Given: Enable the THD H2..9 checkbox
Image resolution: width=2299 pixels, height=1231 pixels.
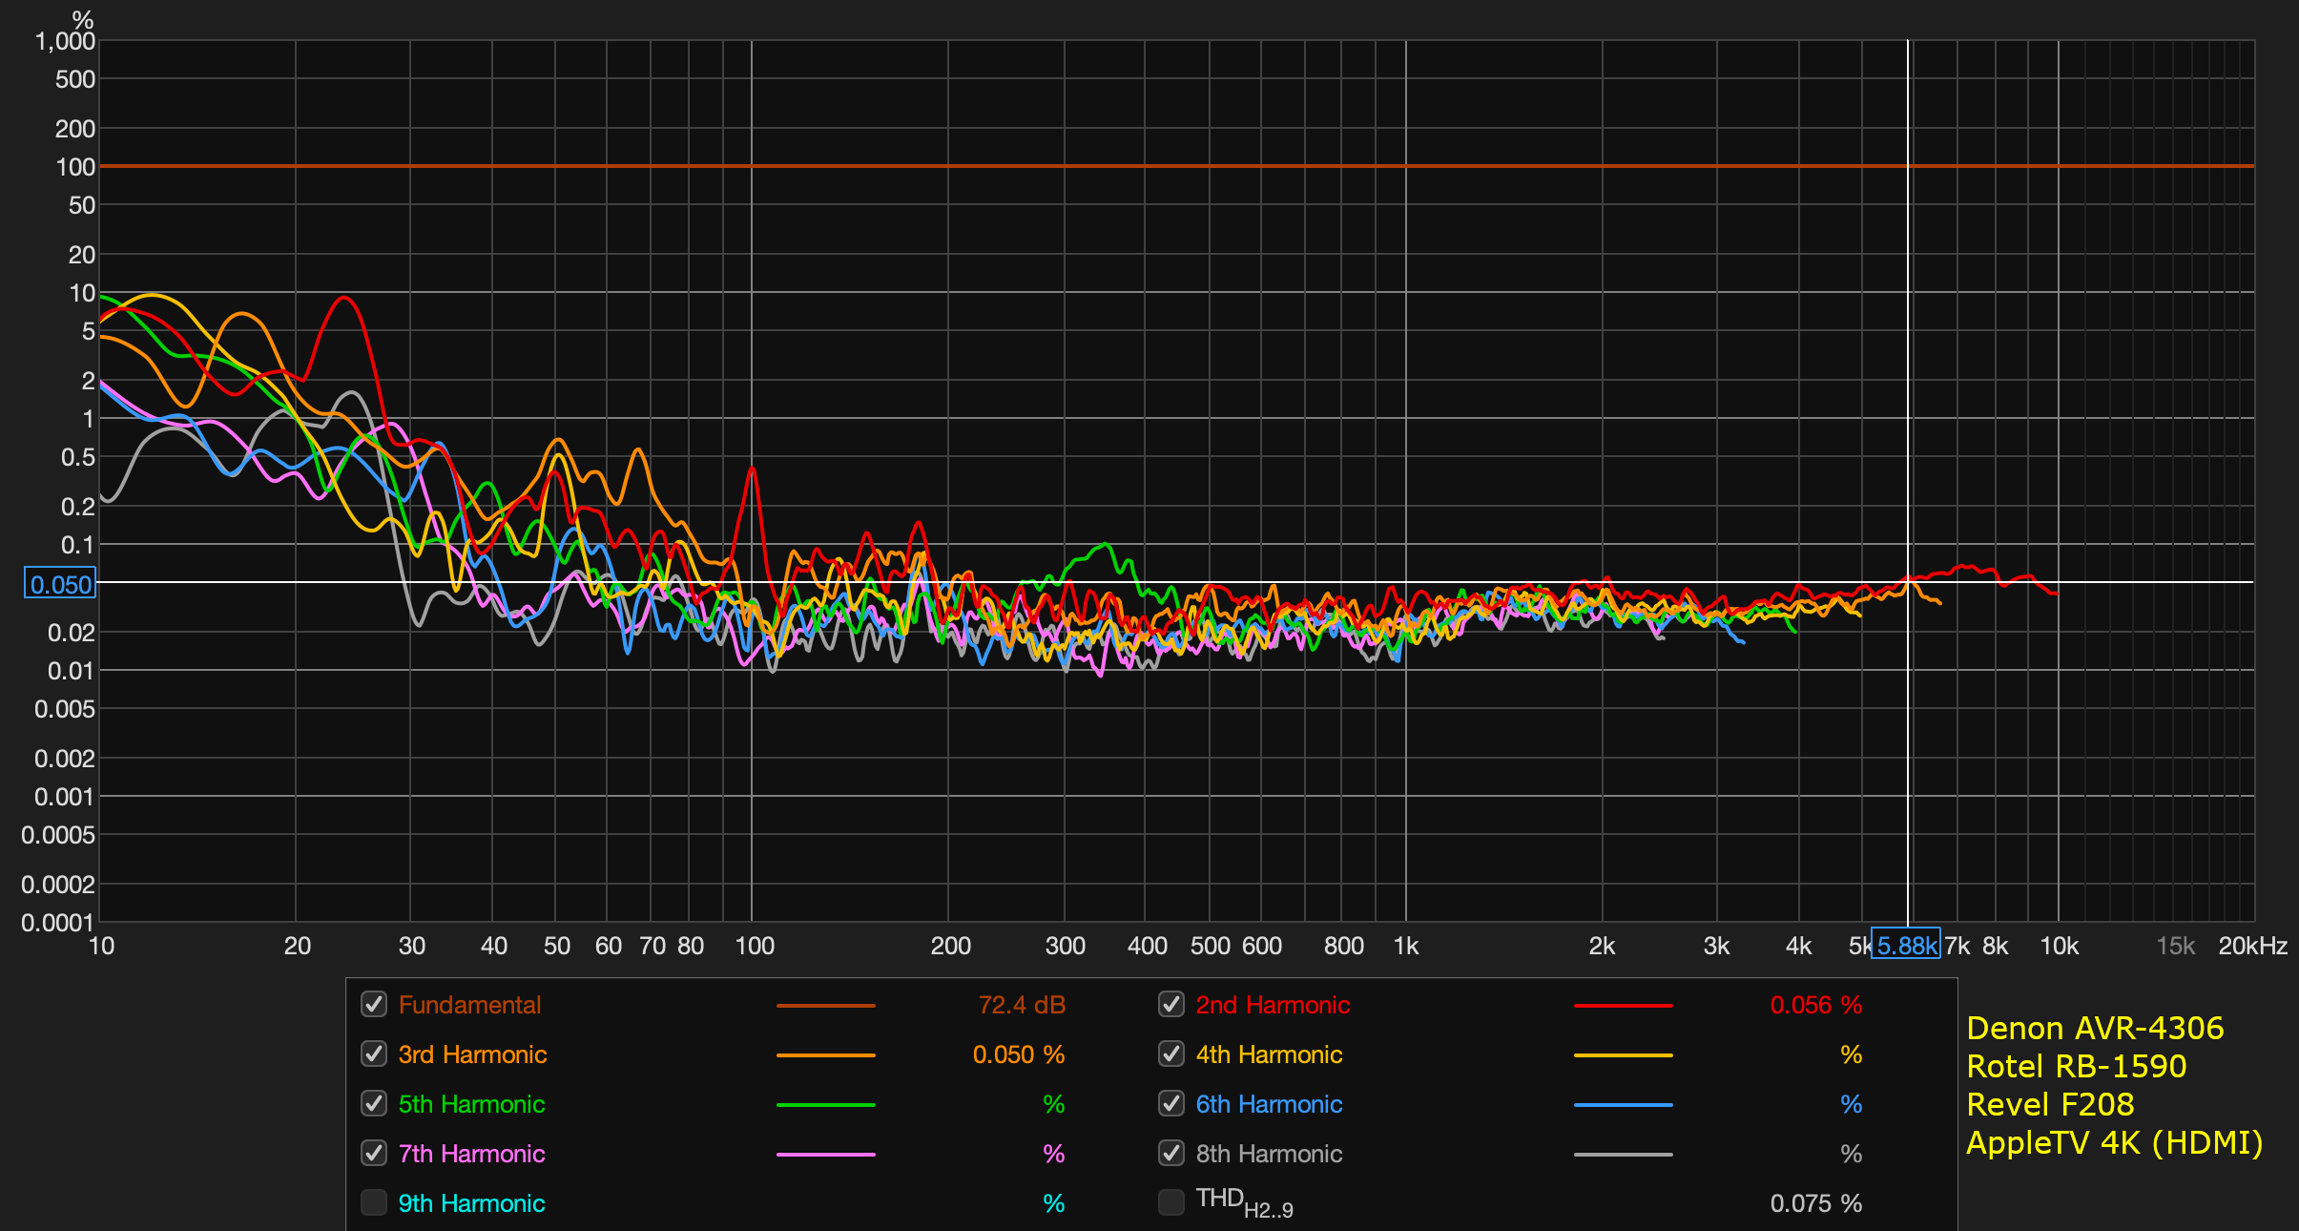Looking at the screenshot, I should [x=1171, y=1202].
